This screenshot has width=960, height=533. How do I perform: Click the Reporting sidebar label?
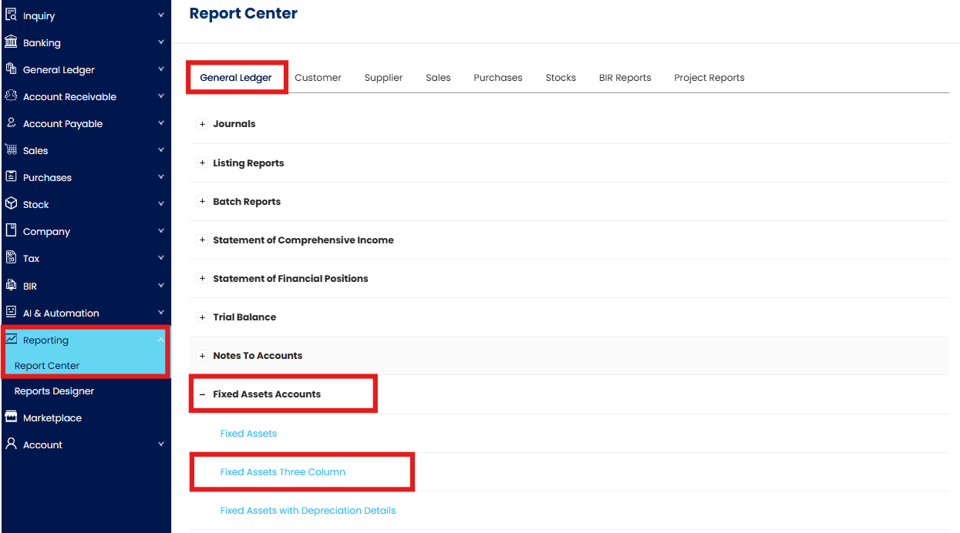45,340
